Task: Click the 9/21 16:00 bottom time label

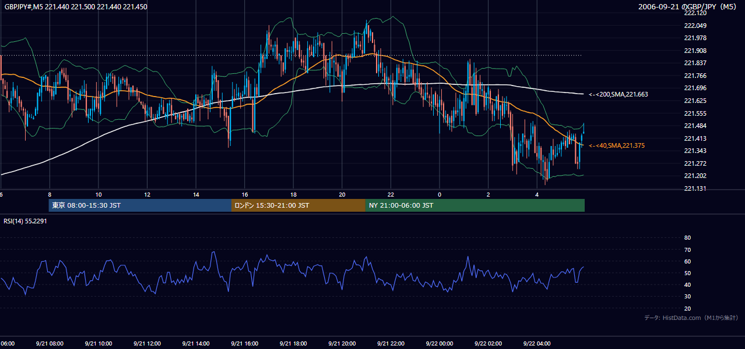Action: point(244,344)
